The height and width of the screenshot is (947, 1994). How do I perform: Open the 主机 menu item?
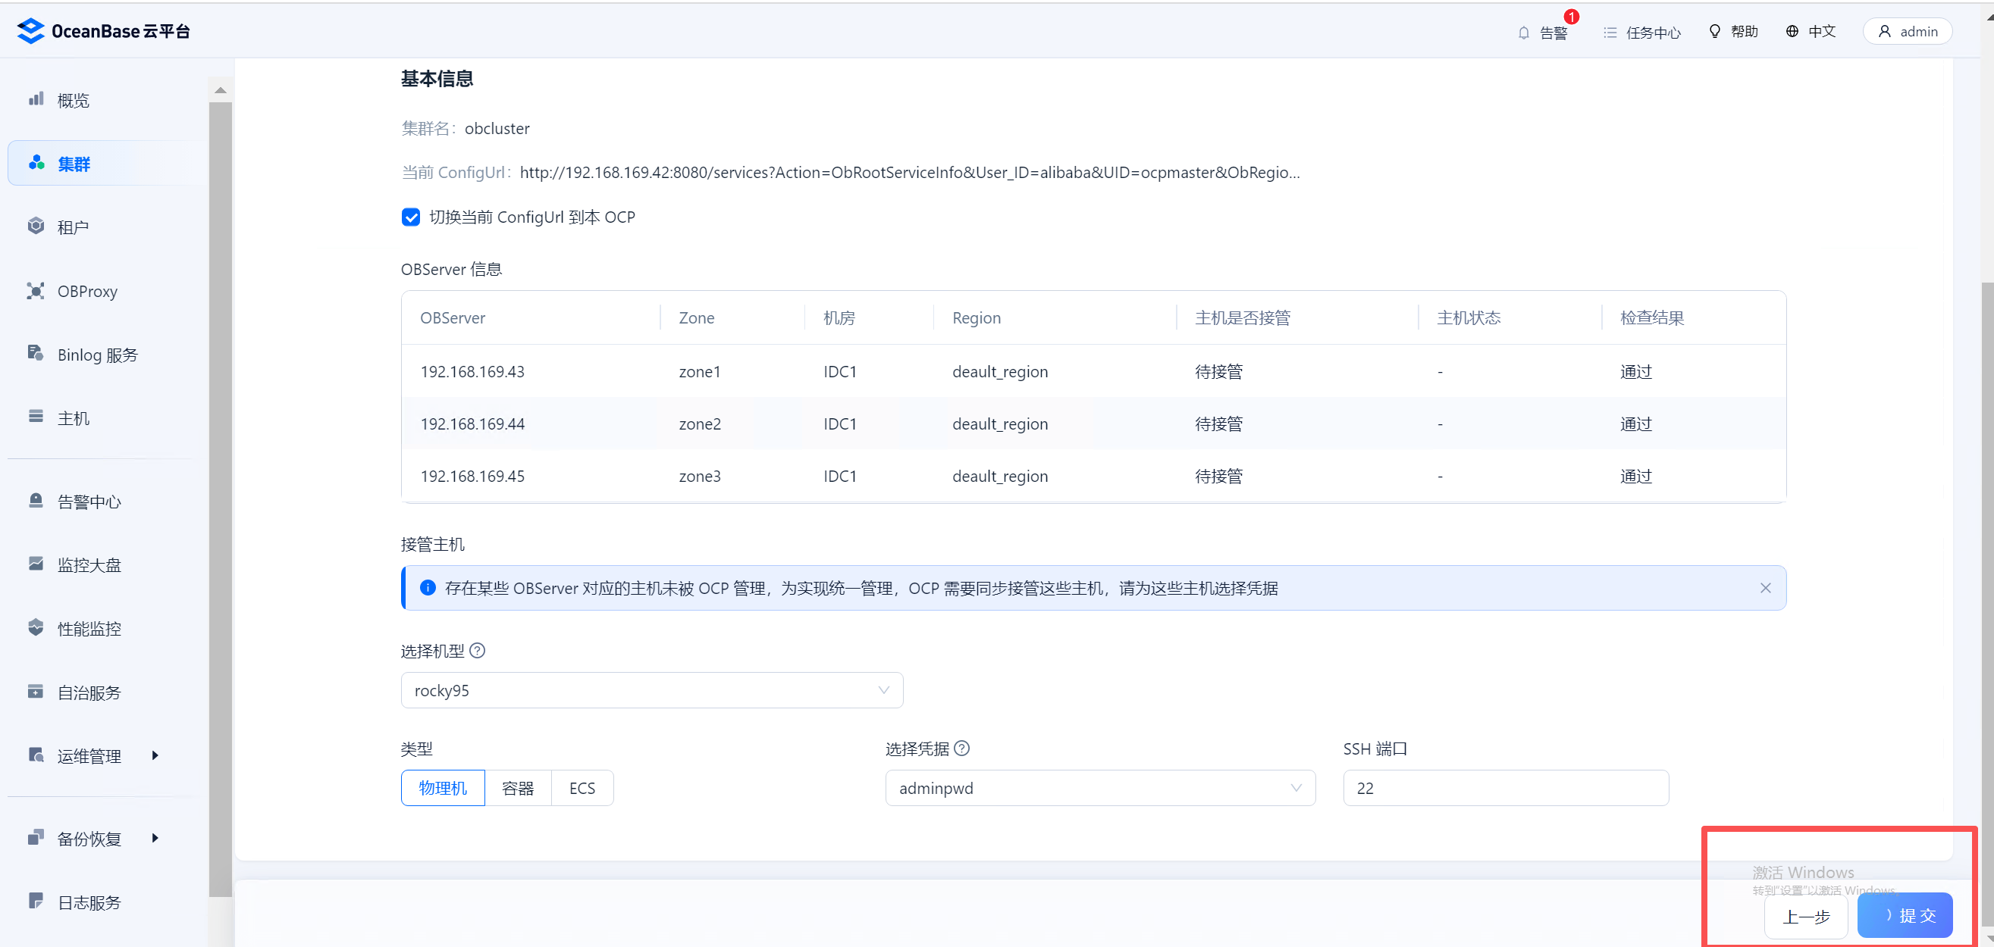[74, 417]
